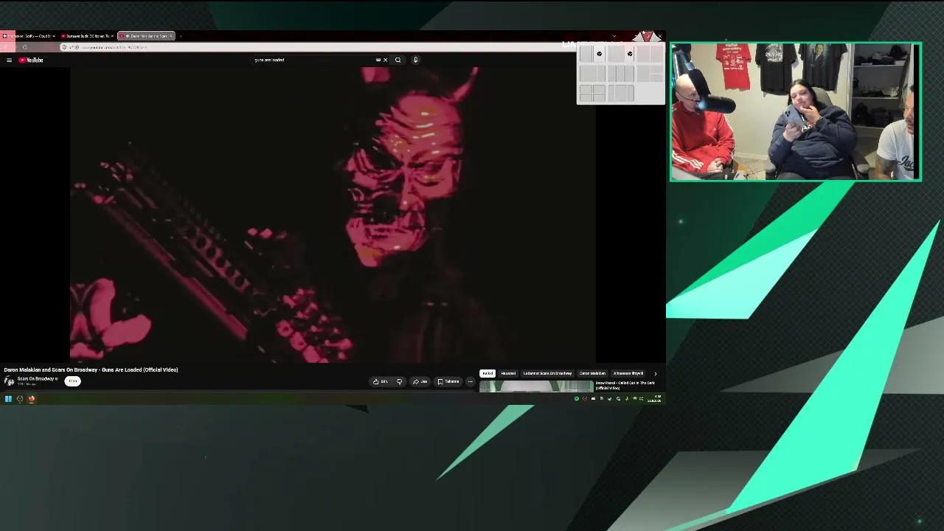
Task: Open more actions ellipsis under the video
Action: coord(471,381)
